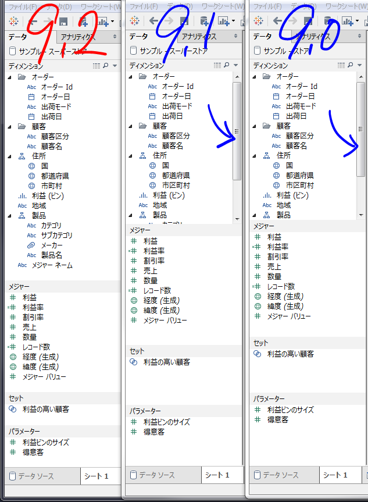
Task: Open dimensions pane dropdown arrow in right window
Action: 360,65
